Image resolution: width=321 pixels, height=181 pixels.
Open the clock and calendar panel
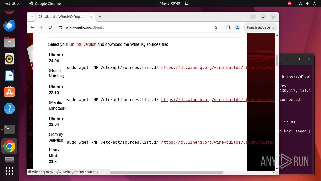point(170,3)
